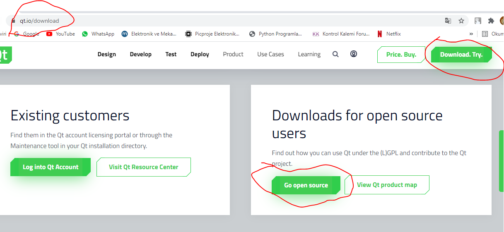The image size is (504, 232).
Task: Click the green side tab at the window's edge
Action: tap(502, 161)
